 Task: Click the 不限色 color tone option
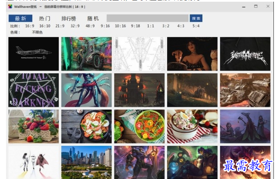(37, 32)
